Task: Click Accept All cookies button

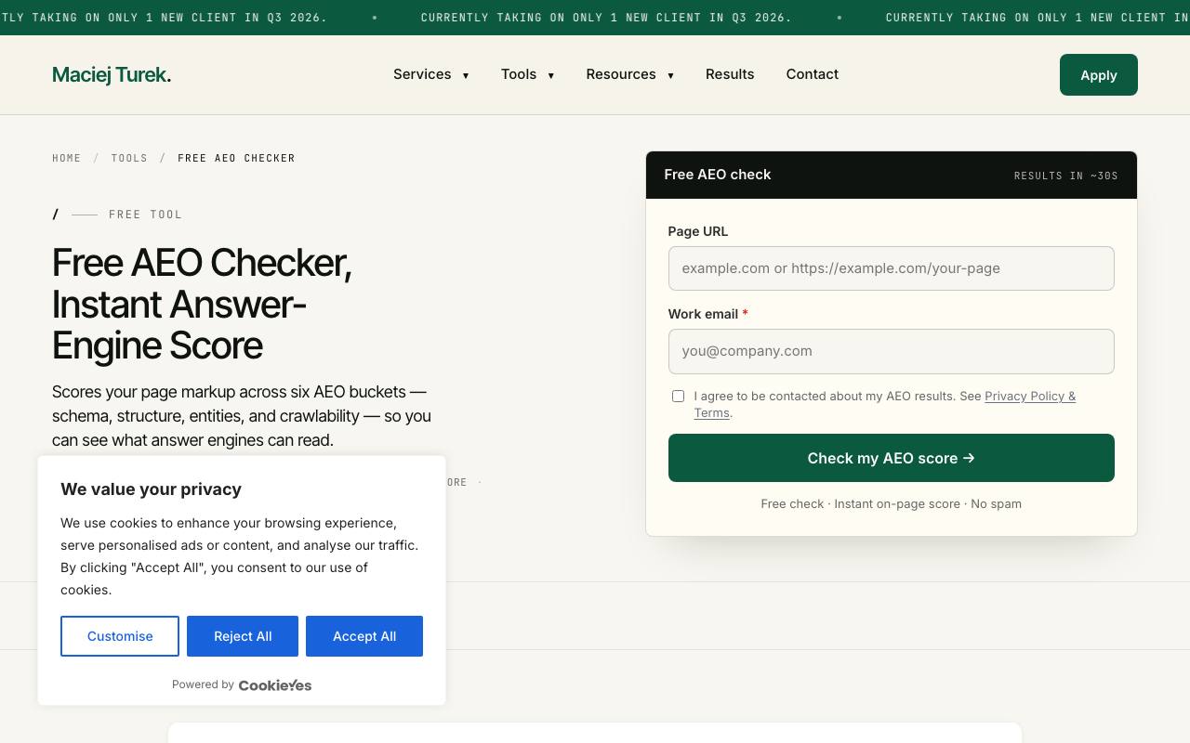Action: [x=364, y=636]
